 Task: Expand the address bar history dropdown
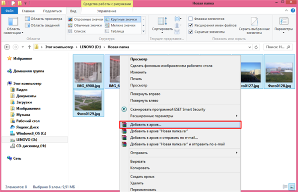(x=249, y=47)
